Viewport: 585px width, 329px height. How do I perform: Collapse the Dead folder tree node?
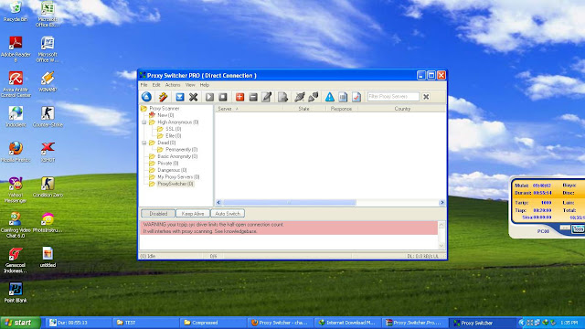(144, 143)
